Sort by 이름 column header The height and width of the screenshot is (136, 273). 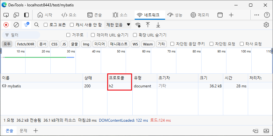coord(41,78)
